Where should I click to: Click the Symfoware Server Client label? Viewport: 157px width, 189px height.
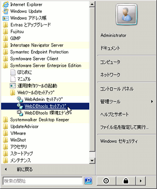coord(34,59)
